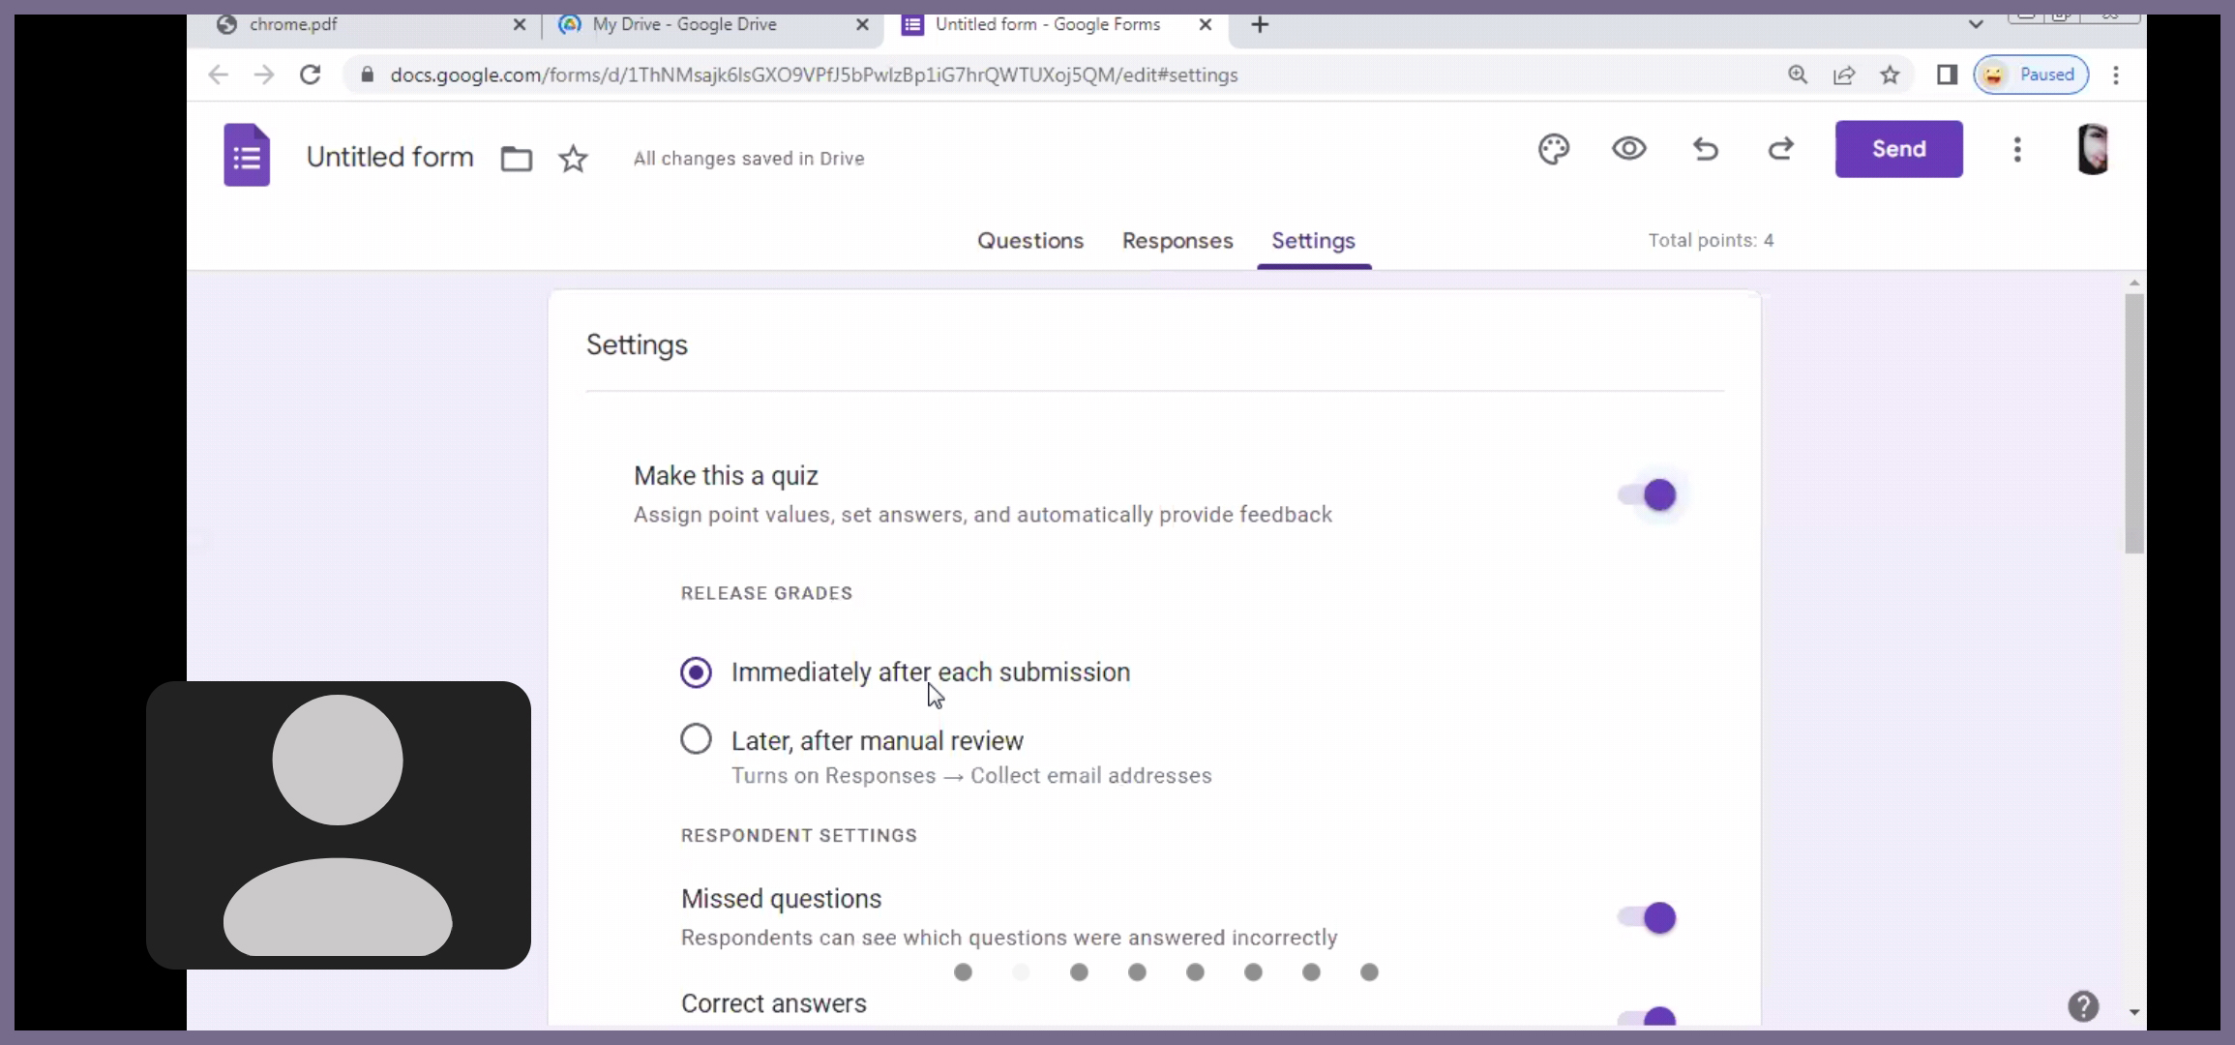Select Later, after manual review
The height and width of the screenshot is (1045, 2235).
(x=696, y=740)
